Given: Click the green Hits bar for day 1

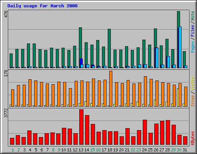Looking at the screenshot, I should 11,60.
